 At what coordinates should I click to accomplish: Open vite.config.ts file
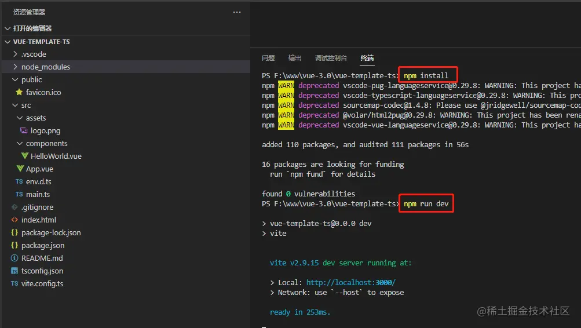click(42, 283)
